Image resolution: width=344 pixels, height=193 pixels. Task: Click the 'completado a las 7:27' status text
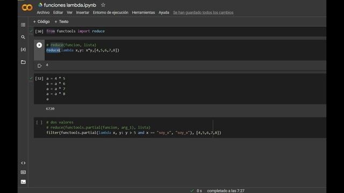(x=226, y=191)
